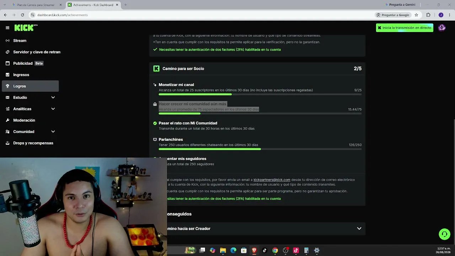Open the Kick user avatar menu
The width and height of the screenshot is (455, 256).
(x=442, y=28)
